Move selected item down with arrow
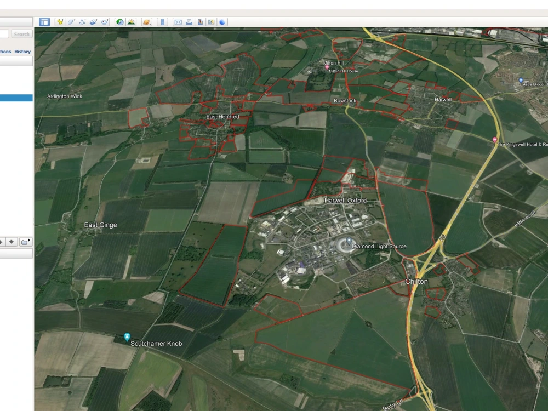Screen dimensions: 548x411 [11, 242]
